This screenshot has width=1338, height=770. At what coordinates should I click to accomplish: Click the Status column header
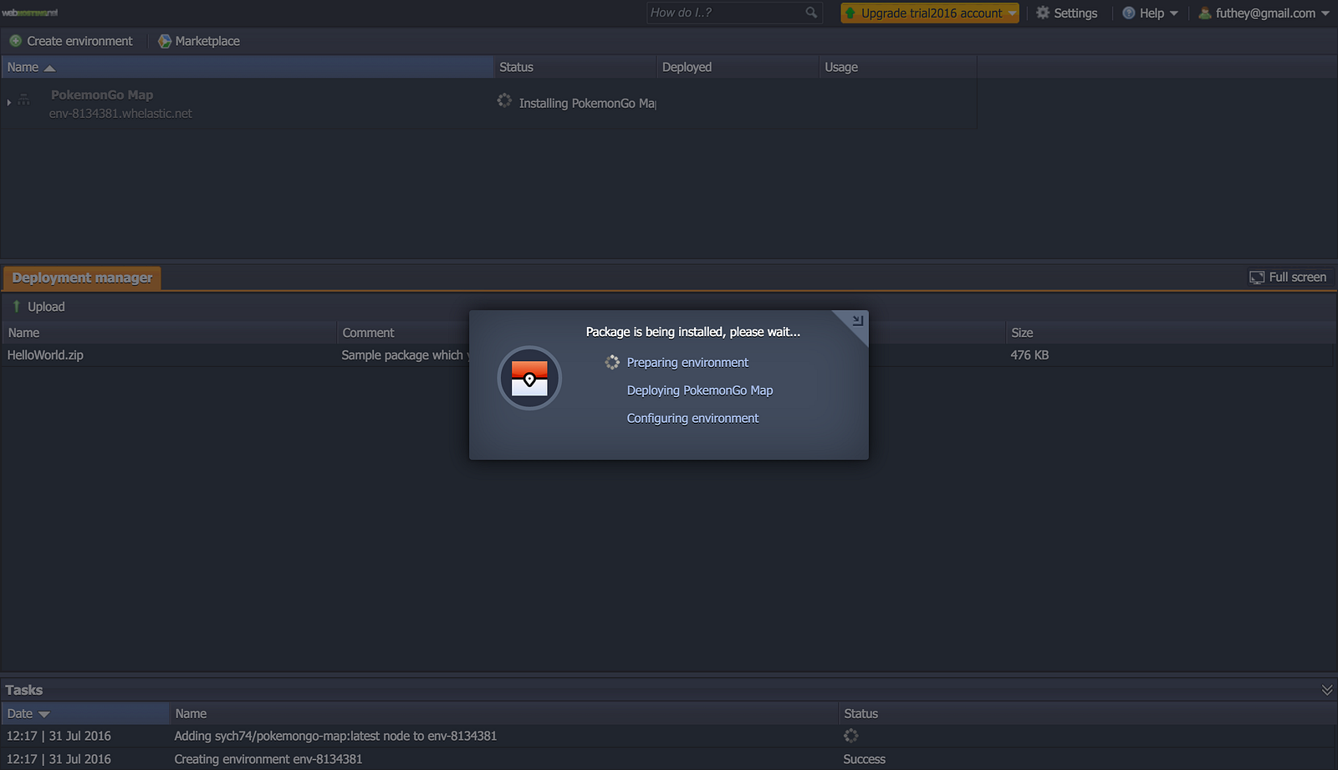click(575, 67)
